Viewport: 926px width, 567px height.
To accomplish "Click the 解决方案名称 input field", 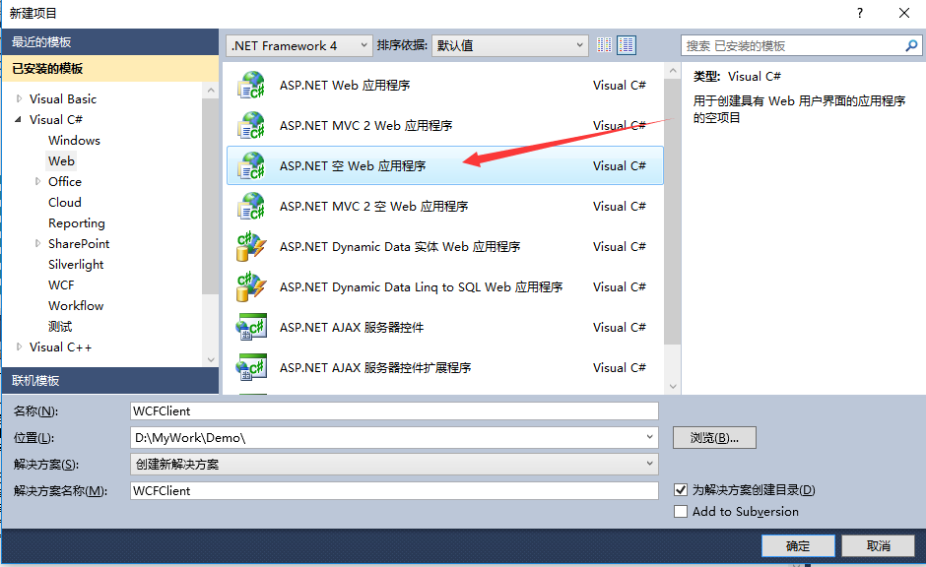I will click(394, 491).
